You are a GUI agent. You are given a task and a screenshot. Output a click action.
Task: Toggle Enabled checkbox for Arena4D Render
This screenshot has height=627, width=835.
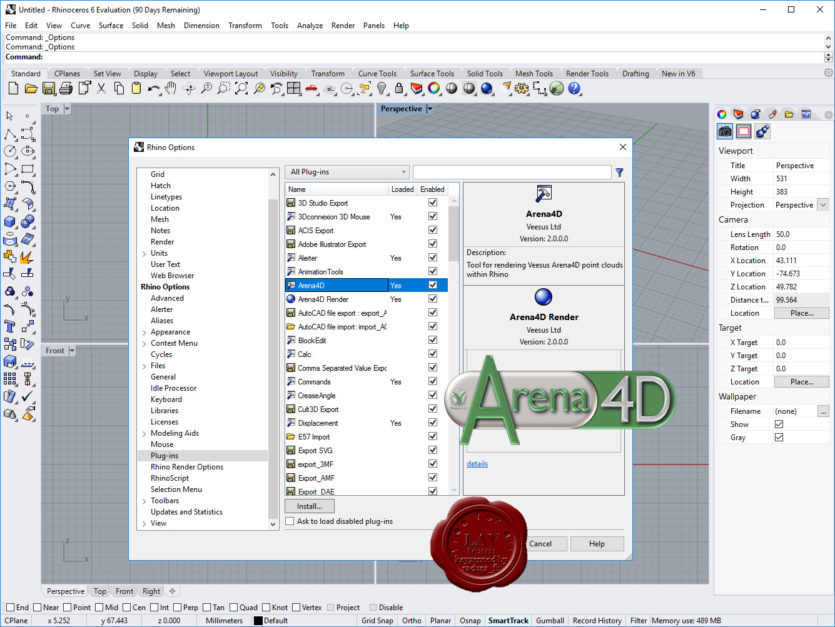pyautogui.click(x=432, y=299)
